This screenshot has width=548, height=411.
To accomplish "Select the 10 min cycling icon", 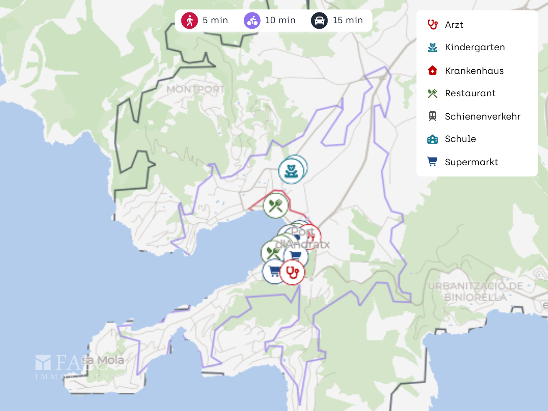I will (x=252, y=20).
